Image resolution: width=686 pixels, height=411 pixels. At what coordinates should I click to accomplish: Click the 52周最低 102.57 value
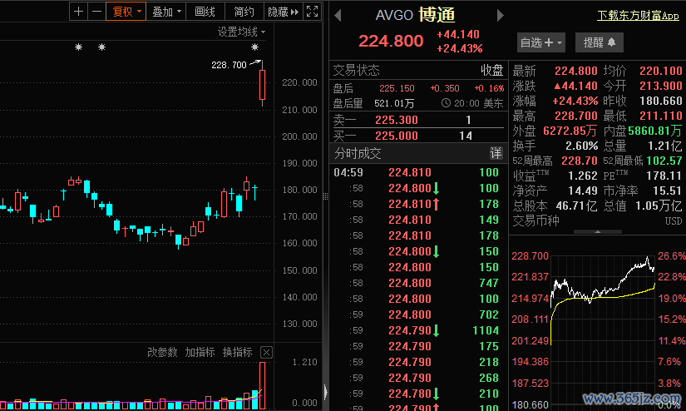click(x=664, y=161)
